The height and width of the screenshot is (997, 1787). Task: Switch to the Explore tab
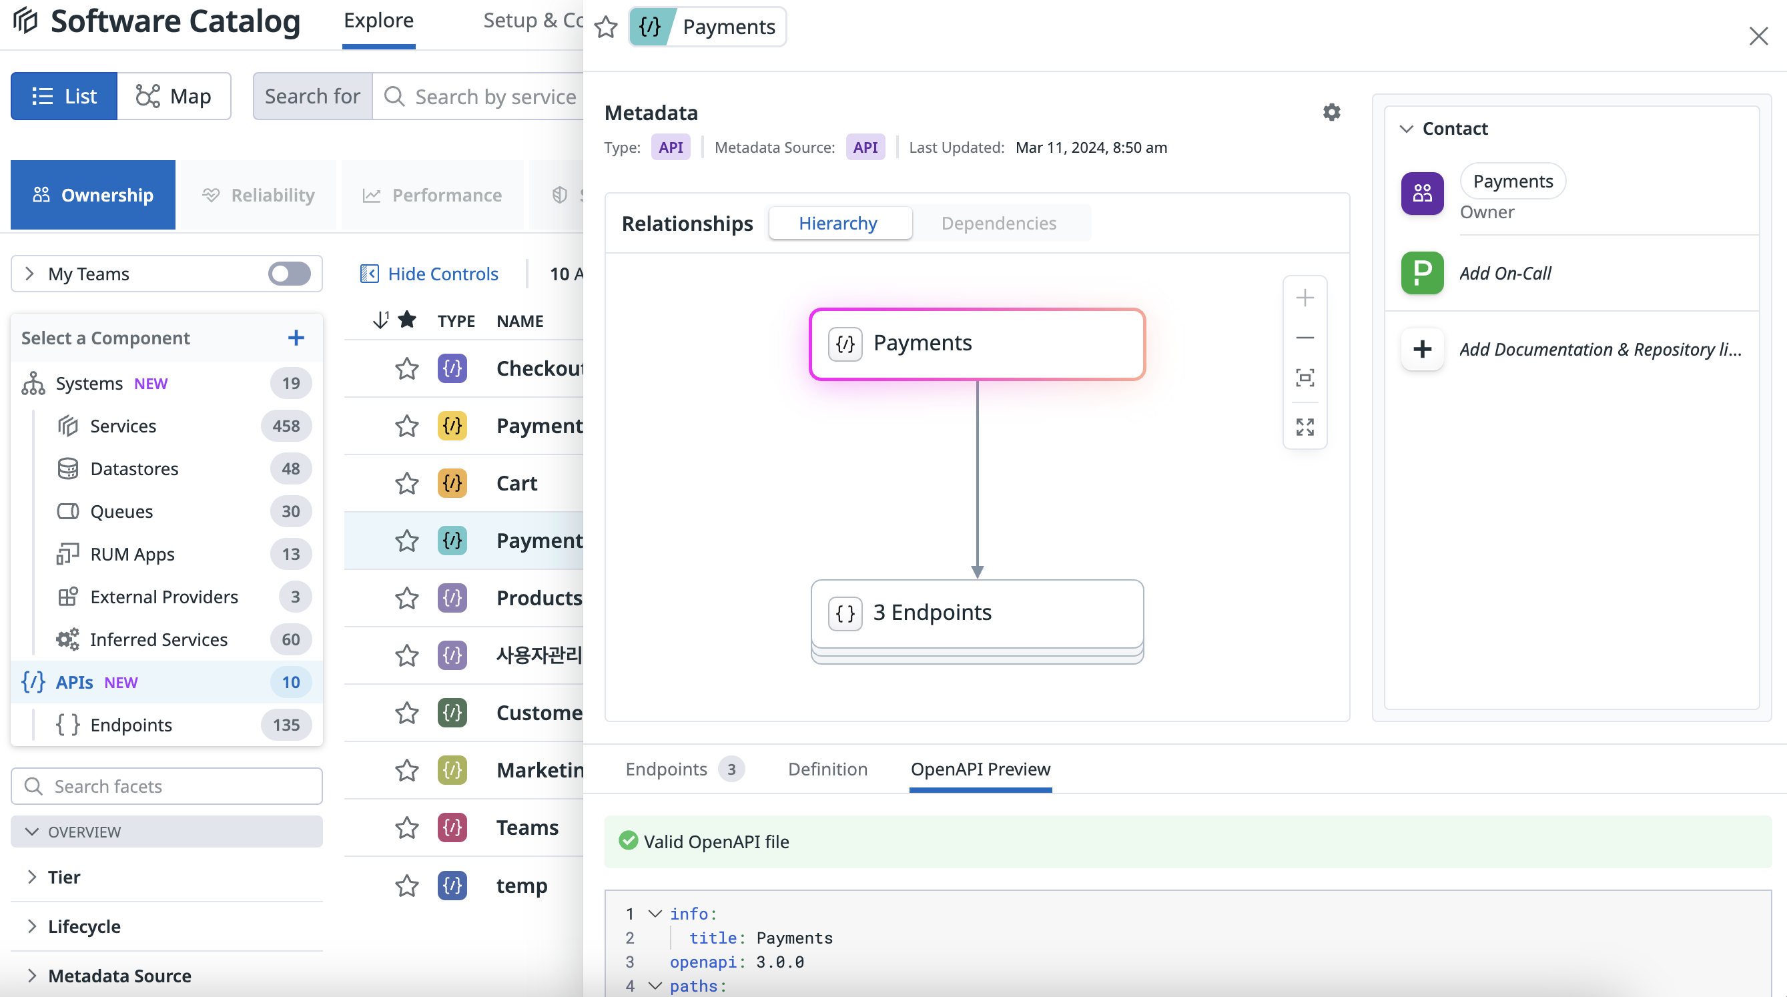pos(379,21)
